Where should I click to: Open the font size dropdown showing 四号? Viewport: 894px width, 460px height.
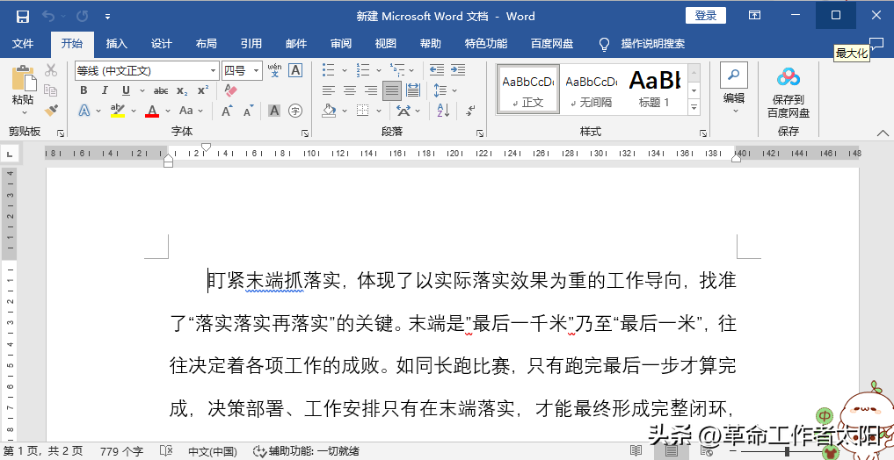pyautogui.click(x=257, y=70)
